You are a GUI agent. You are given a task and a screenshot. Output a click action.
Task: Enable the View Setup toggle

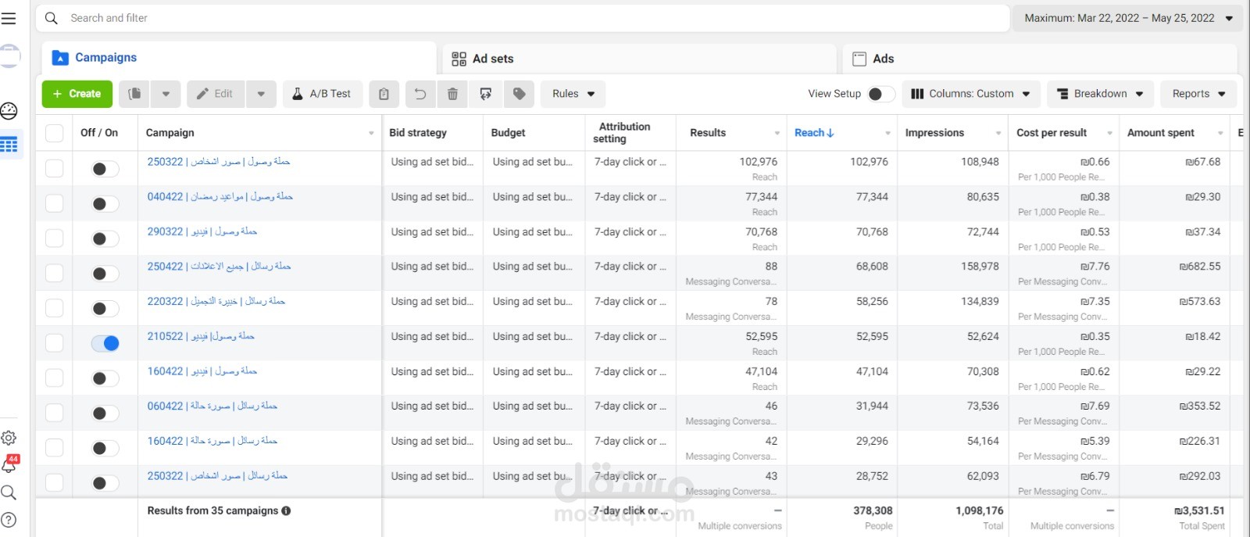[880, 94]
